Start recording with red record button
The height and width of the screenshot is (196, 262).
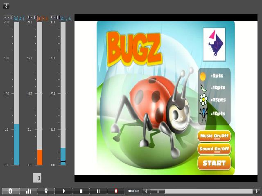[x=116, y=191]
